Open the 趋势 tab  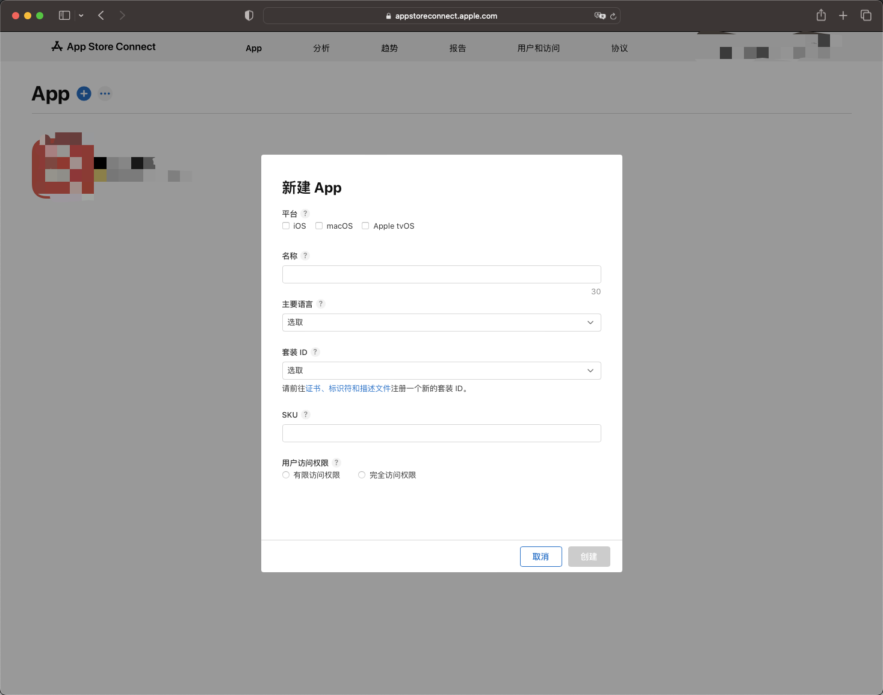pos(389,48)
